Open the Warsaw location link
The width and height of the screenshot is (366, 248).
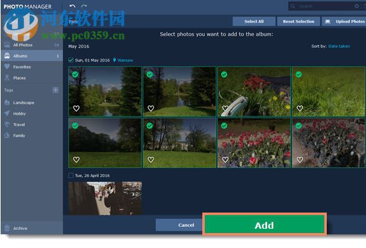click(125, 60)
